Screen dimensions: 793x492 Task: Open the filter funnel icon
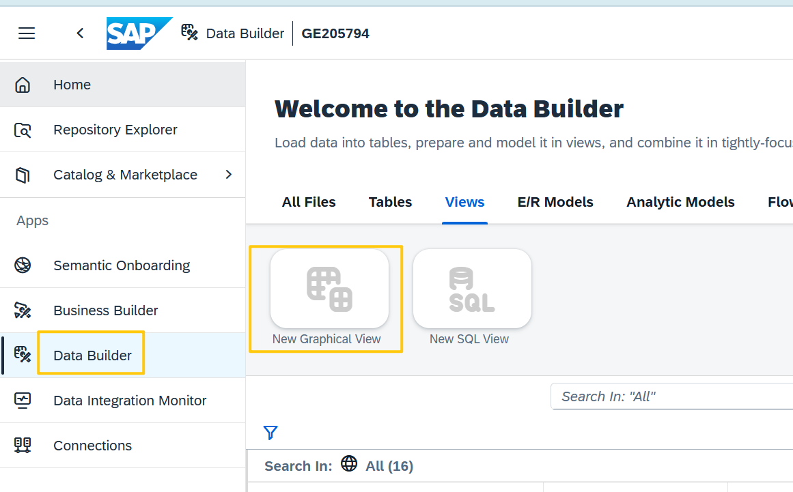(x=270, y=433)
